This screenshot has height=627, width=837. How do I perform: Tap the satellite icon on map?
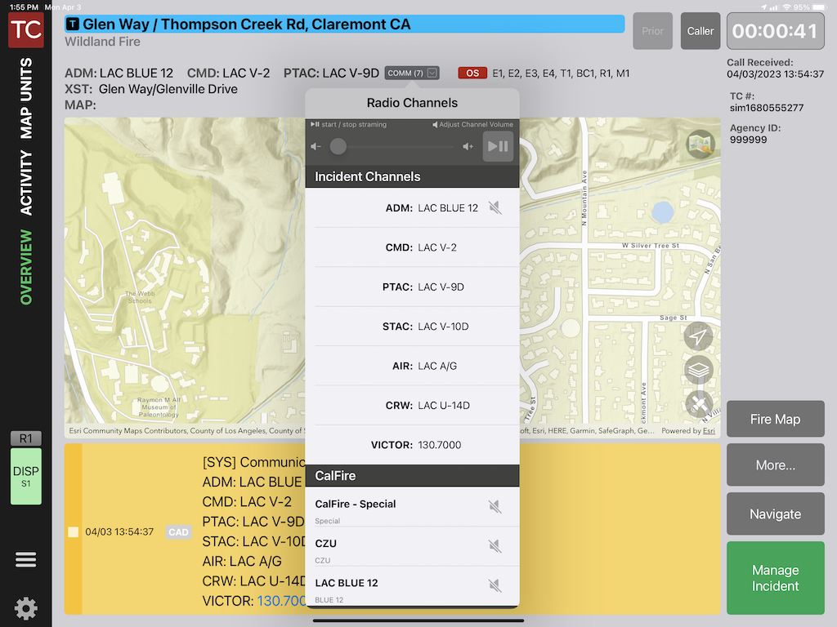click(x=698, y=403)
